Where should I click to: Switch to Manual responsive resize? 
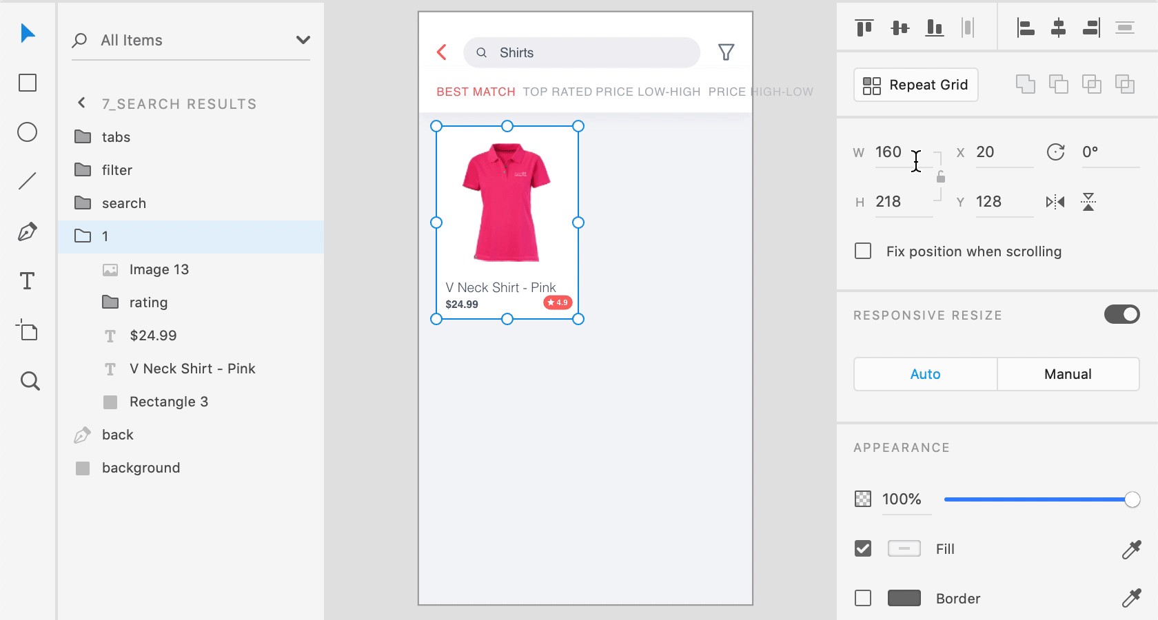click(1068, 374)
